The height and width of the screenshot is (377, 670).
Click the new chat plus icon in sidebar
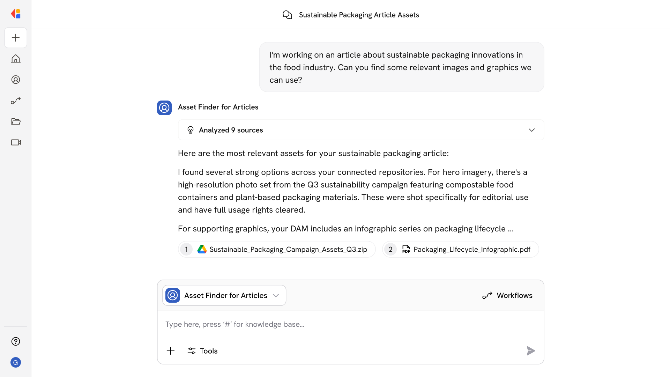[16, 38]
